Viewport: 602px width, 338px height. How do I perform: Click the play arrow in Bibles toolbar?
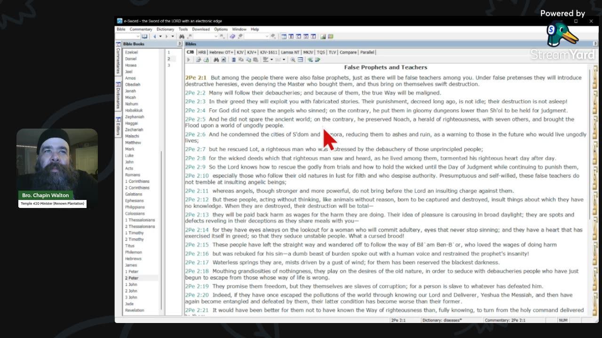(189, 60)
